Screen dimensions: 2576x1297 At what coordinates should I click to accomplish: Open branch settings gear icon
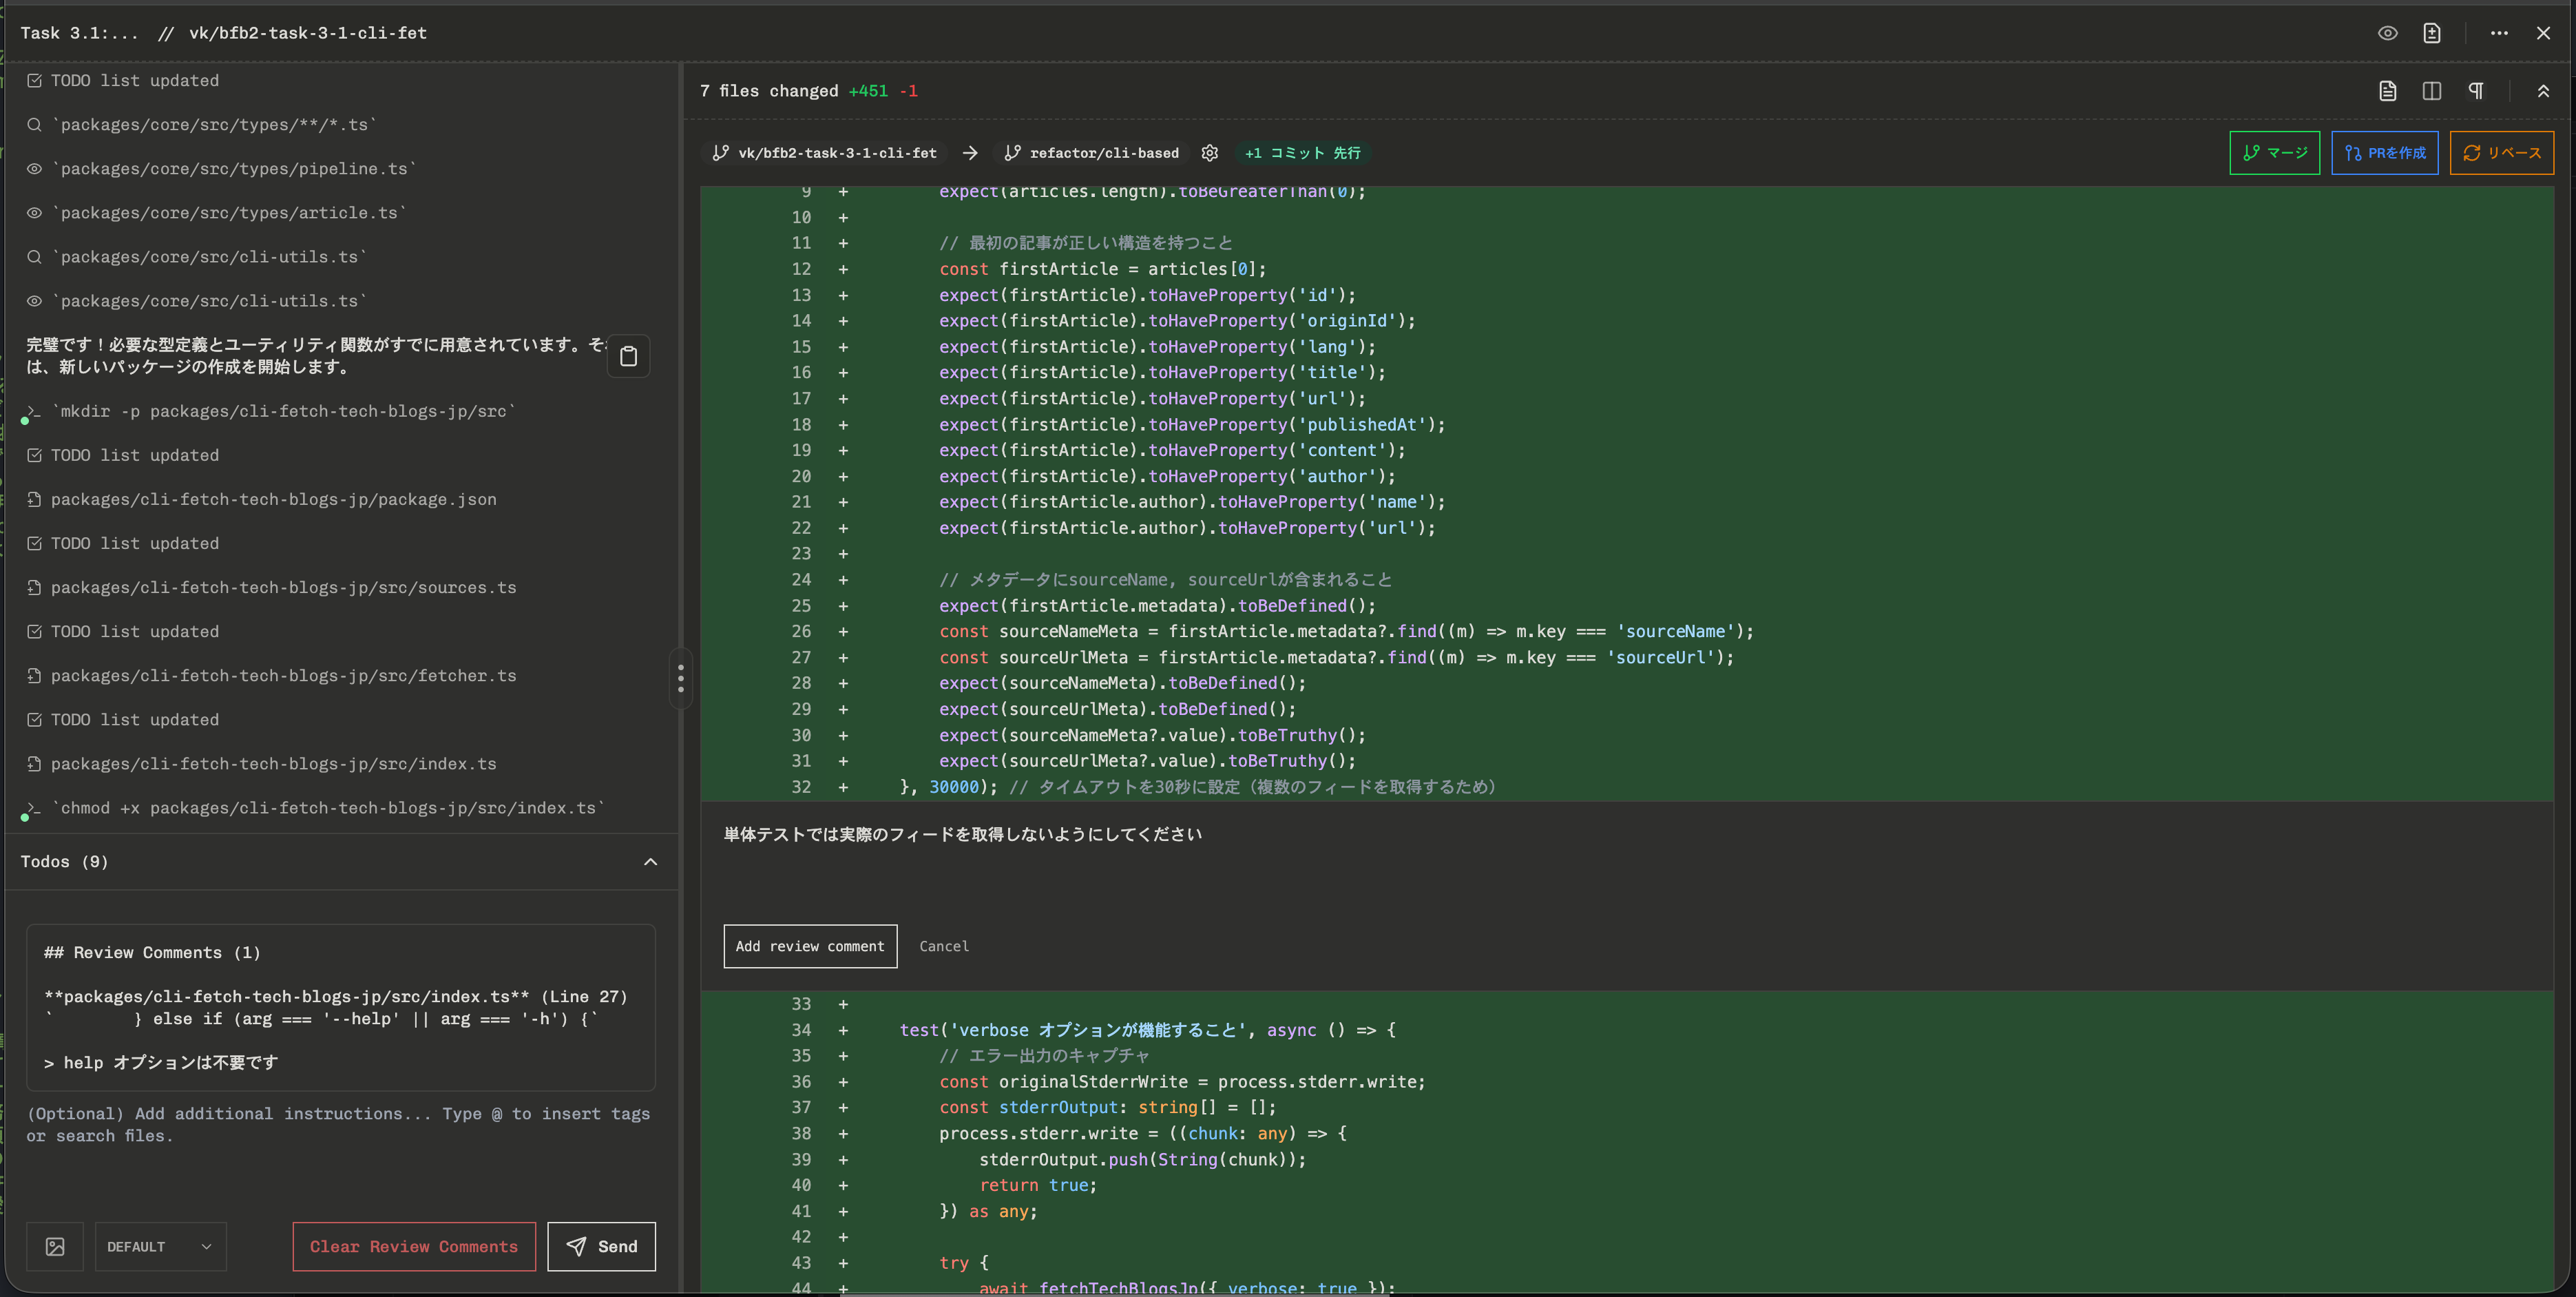point(1209,153)
